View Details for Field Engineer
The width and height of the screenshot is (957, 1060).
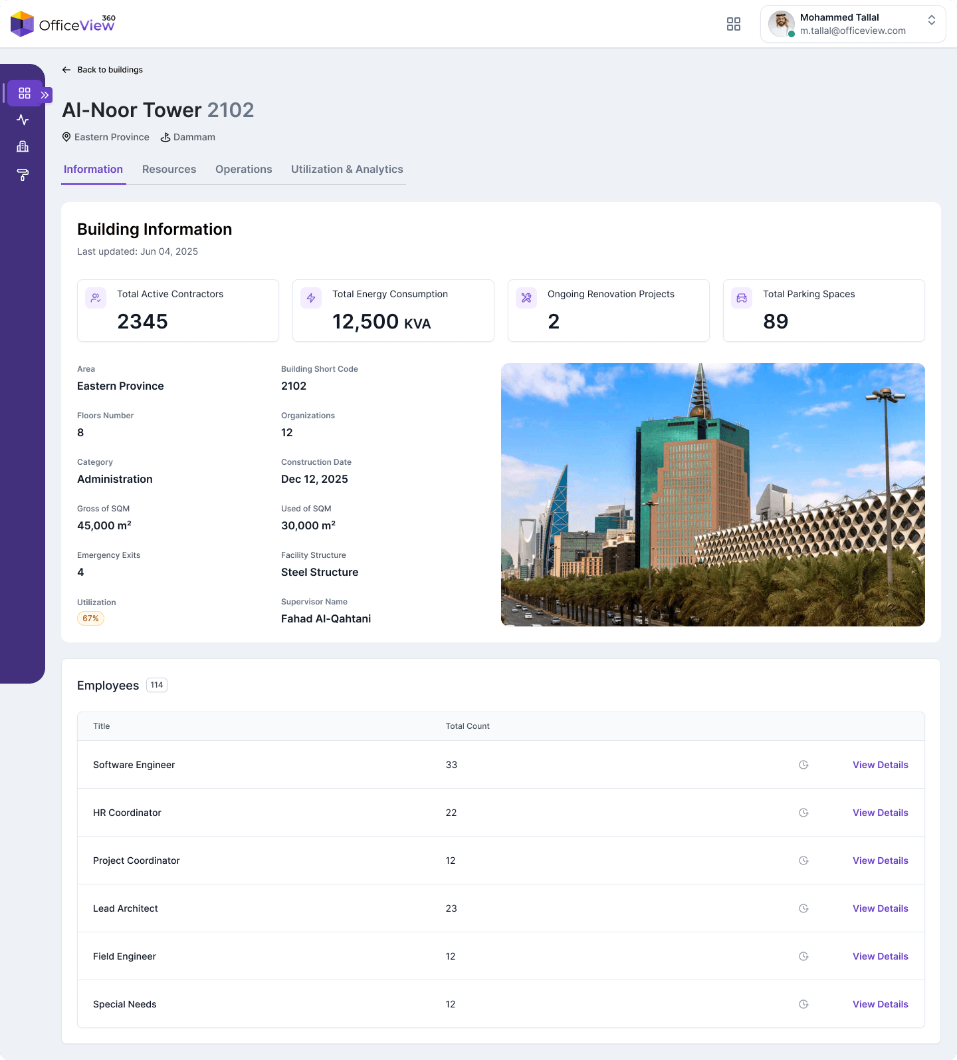(880, 956)
